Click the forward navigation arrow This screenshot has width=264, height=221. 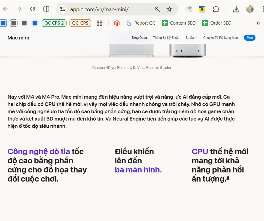[x=19, y=9]
